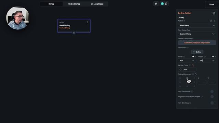Select percent unit for Width
The image size is (219, 123).
(195, 57)
